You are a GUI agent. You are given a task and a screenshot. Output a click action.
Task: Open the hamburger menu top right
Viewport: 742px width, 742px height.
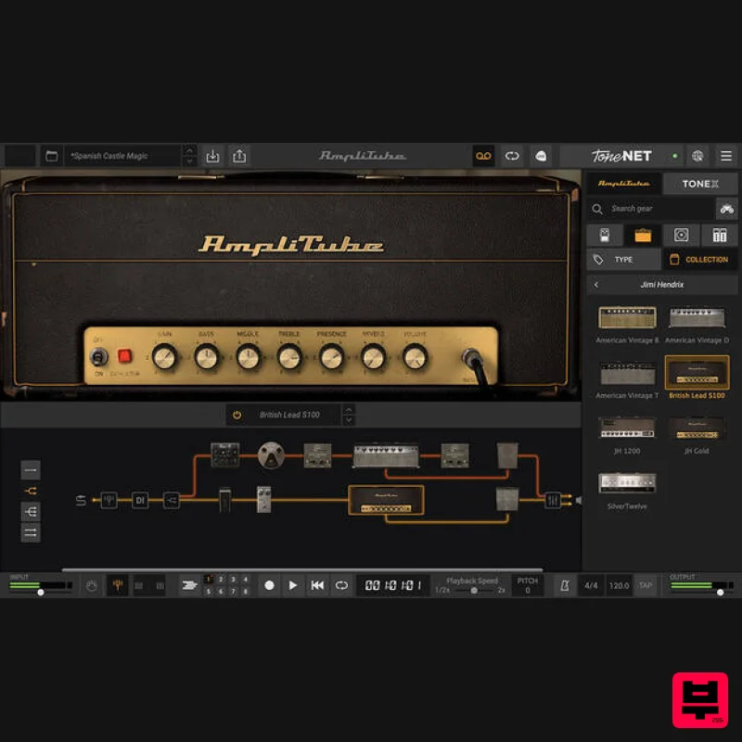[726, 156]
